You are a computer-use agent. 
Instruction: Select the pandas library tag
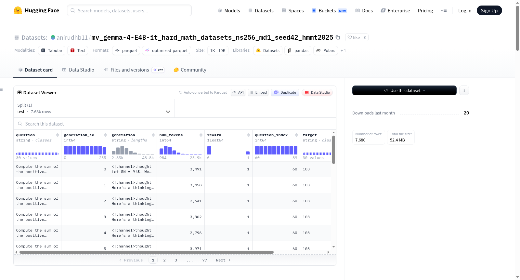[x=298, y=50]
